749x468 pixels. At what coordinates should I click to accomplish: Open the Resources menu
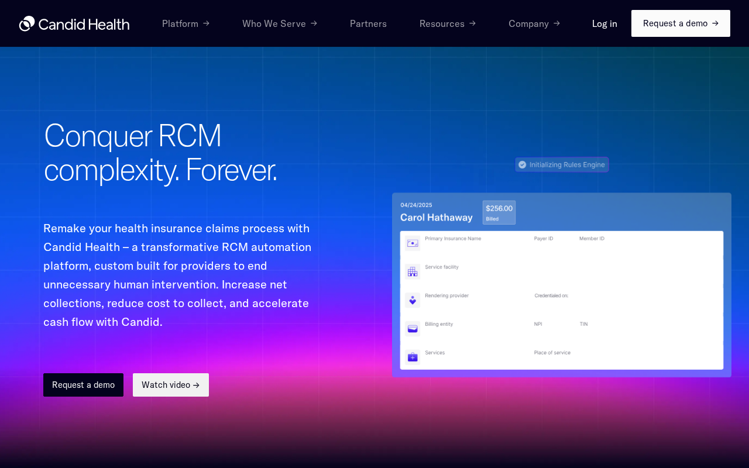[448, 23]
